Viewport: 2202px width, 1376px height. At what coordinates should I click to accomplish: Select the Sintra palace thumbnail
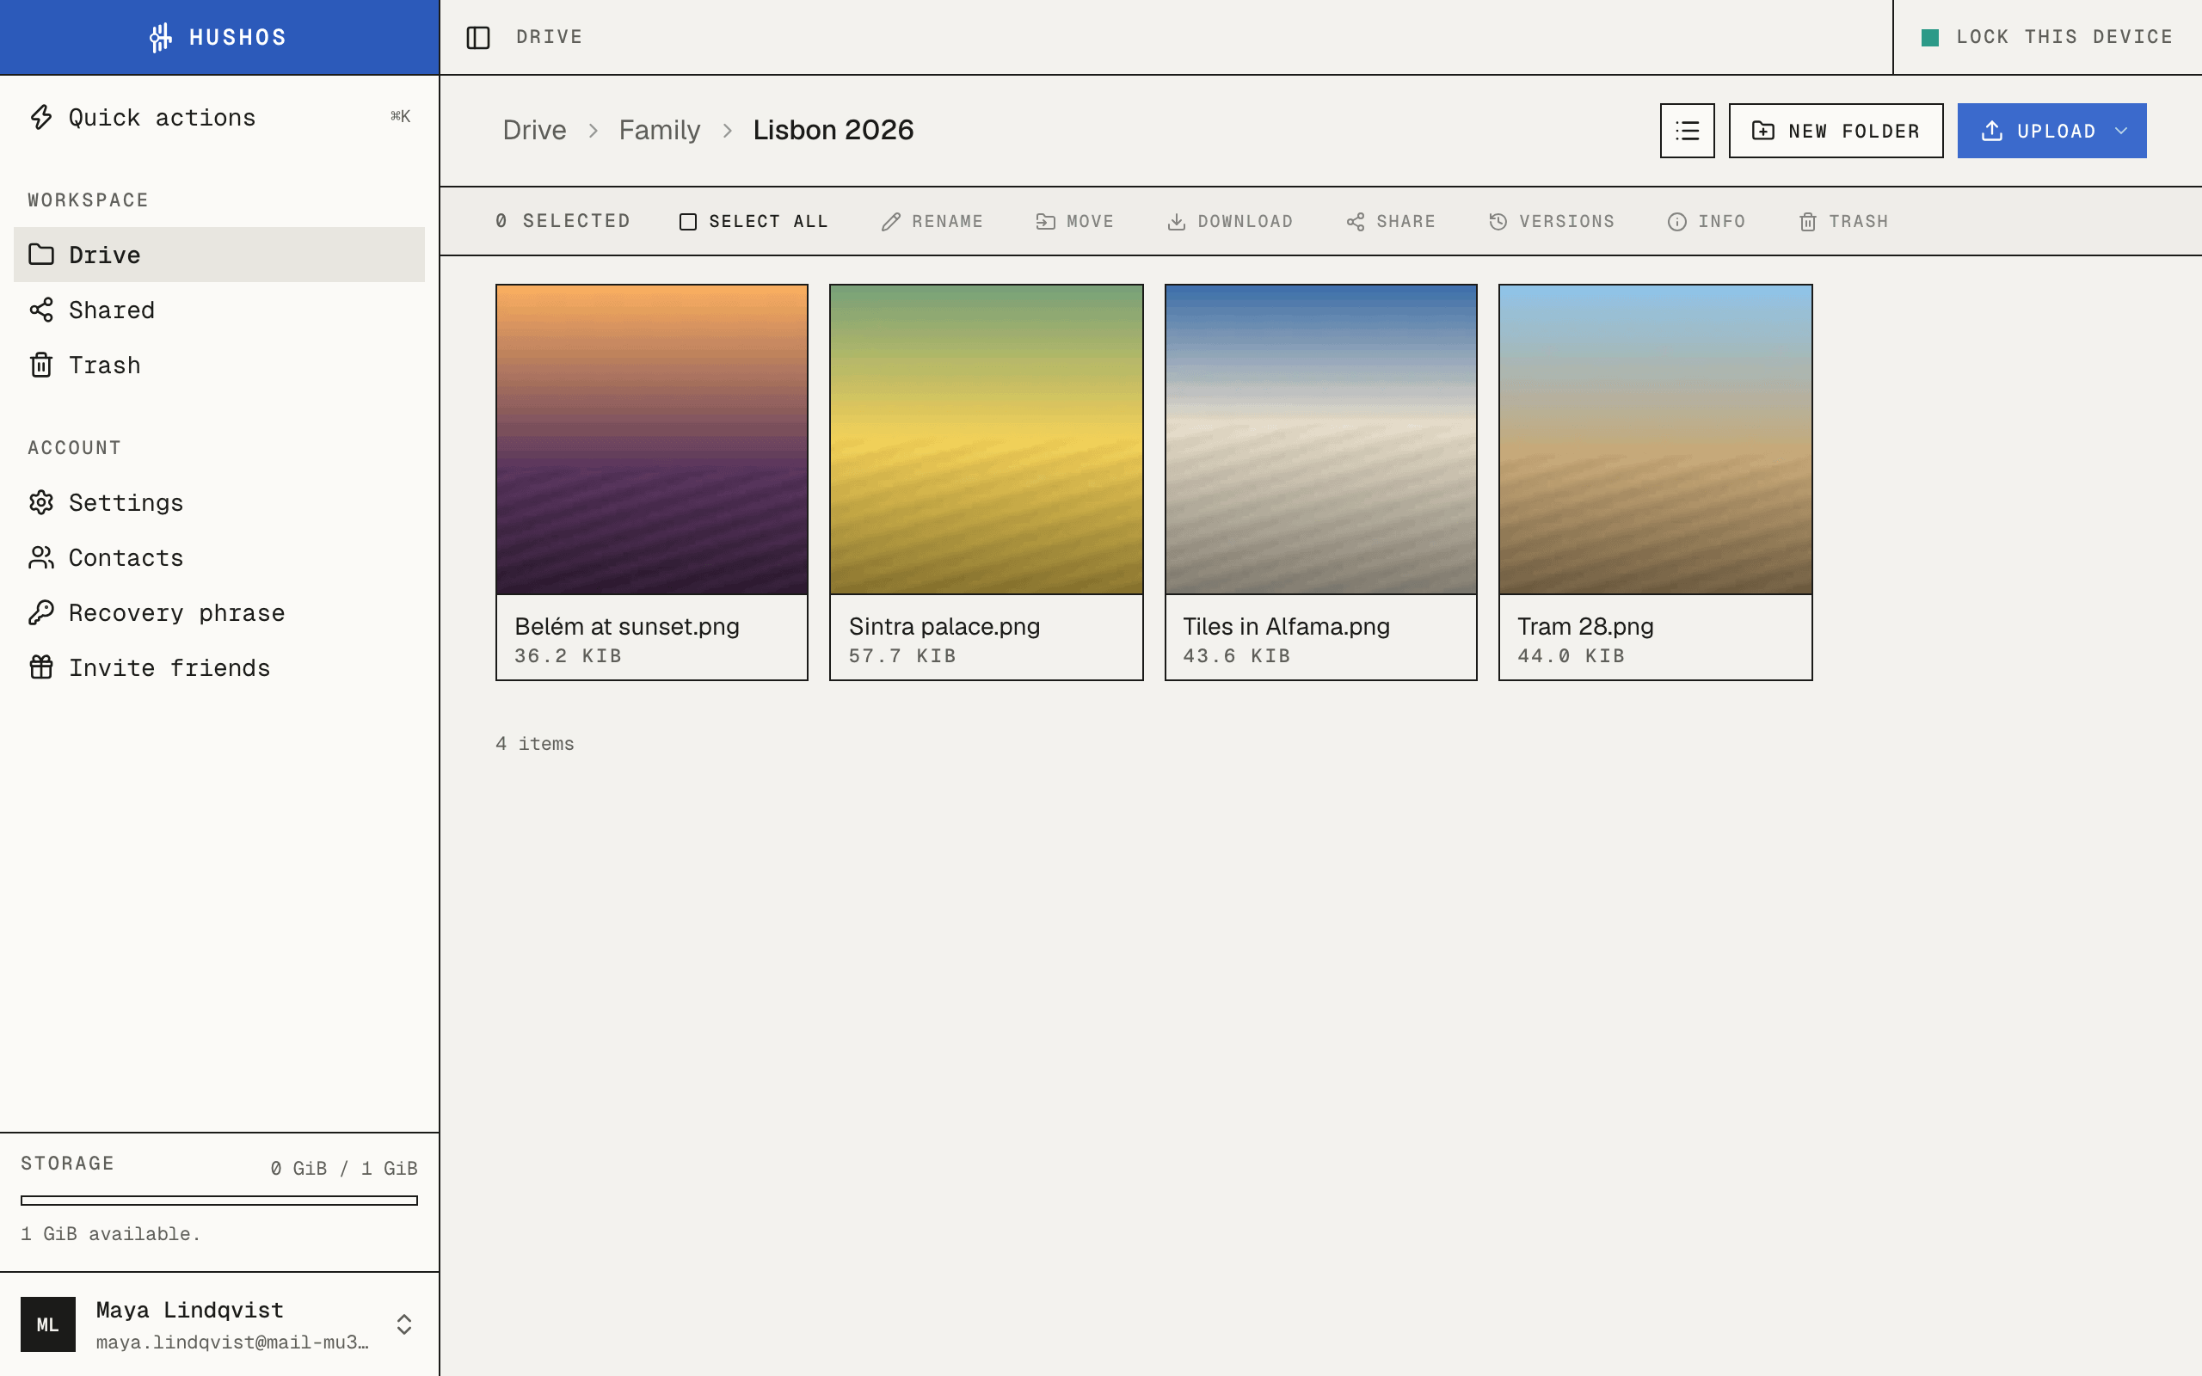pyautogui.click(x=987, y=439)
